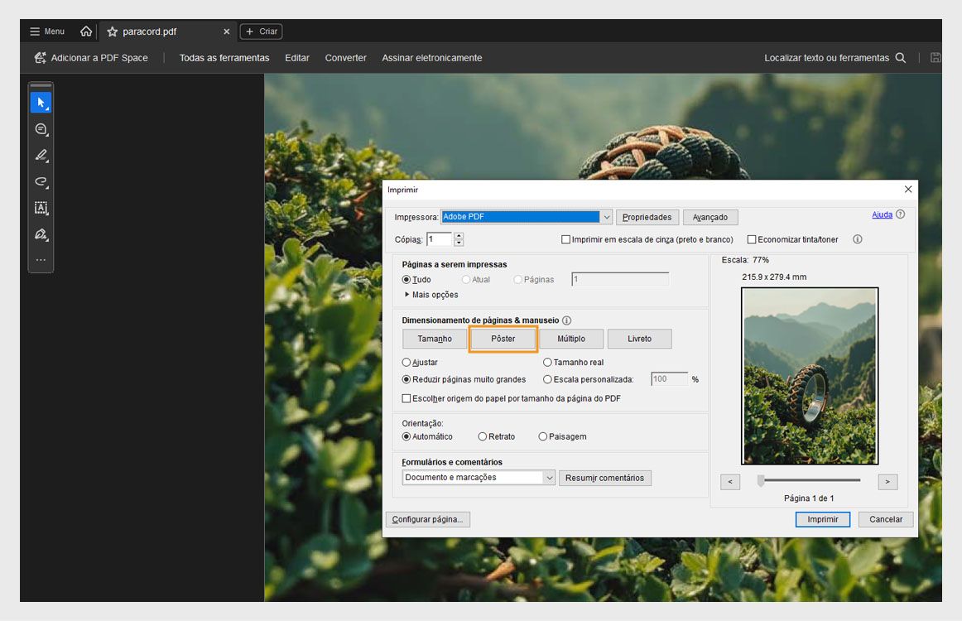Open the Fill and Sign pen tool
Screen dimensions: 962x621
point(41,234)
